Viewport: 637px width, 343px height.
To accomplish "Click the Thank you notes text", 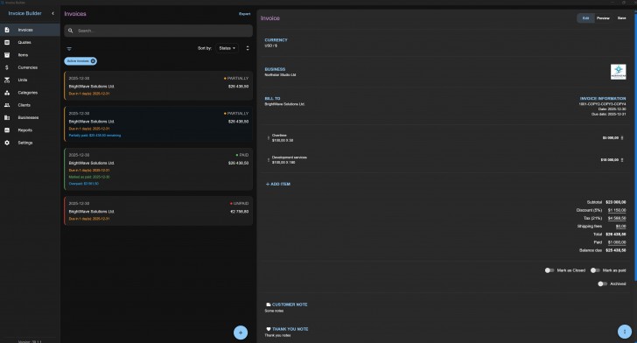I will click(x=277, y=335).
